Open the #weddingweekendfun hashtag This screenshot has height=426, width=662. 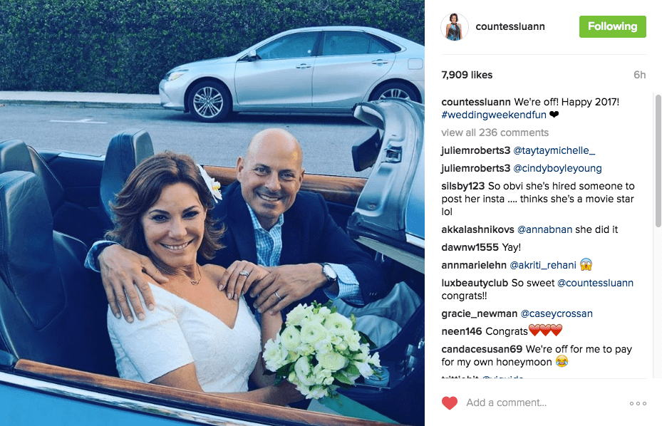pyautogui.click(x=494, y=115)
